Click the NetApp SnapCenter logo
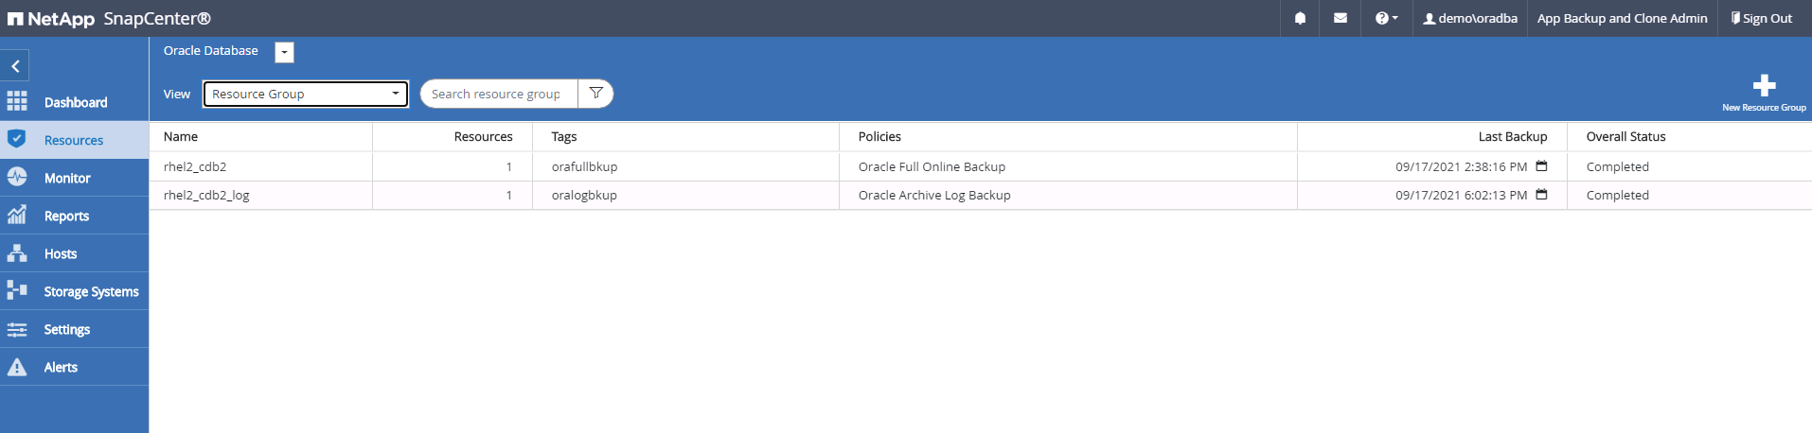The width and height of the screenshot is (1812, 433). [x=109, y=18]
